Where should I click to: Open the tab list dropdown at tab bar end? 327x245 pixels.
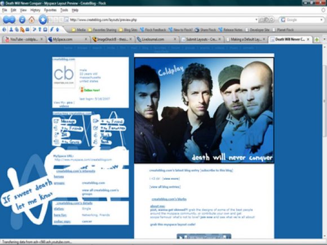(324, 39)
